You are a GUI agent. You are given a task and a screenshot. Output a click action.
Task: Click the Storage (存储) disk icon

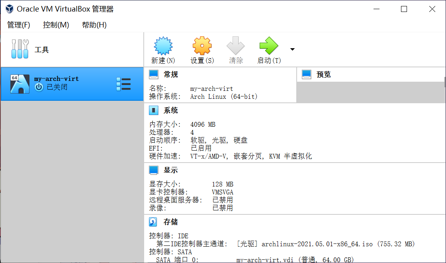(153, 222)
